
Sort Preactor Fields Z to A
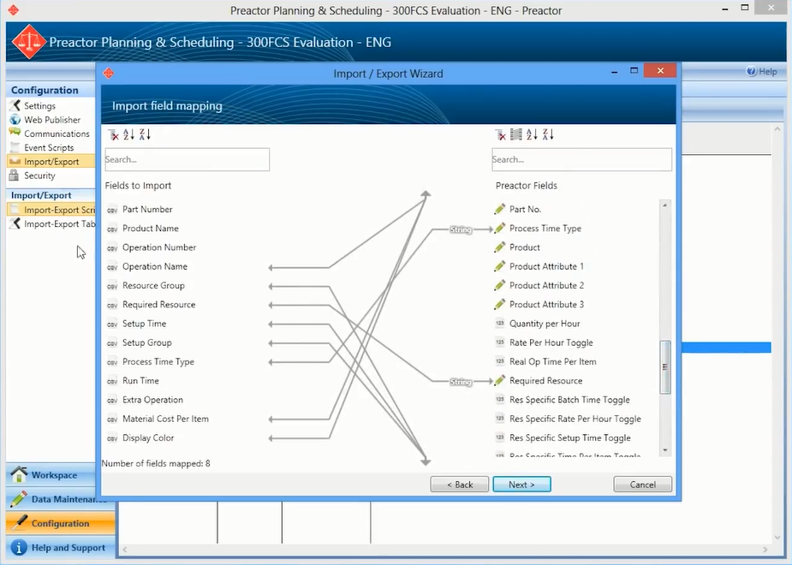point(548,134)
